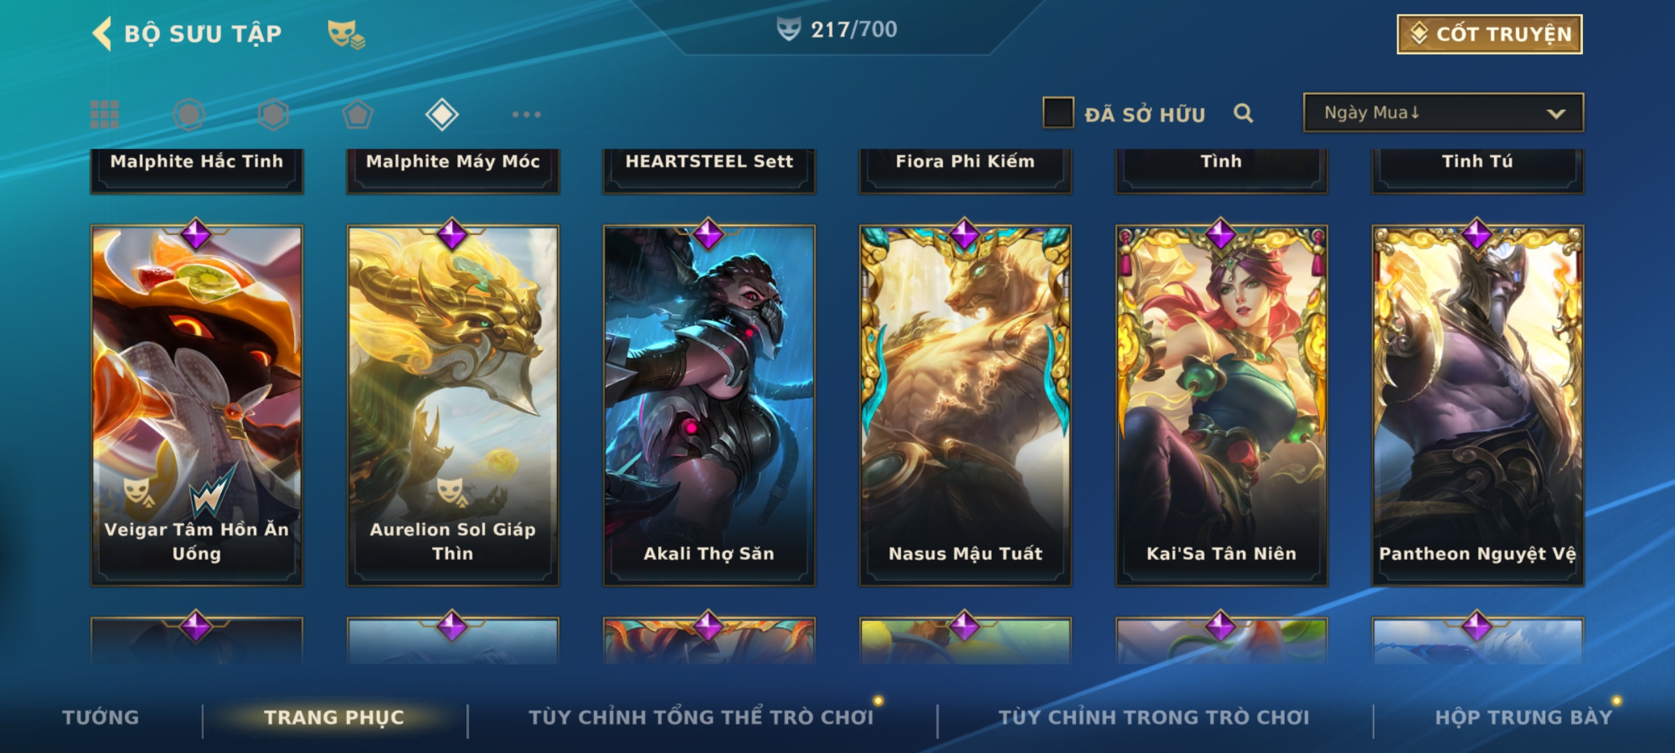This screenshot has height=753, width=1675.
Task: Open the Hộp Trưng Bày tab
Action: [1524, 717]
